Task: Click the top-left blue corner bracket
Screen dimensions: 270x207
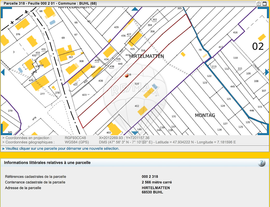Action: click(6, 12)
